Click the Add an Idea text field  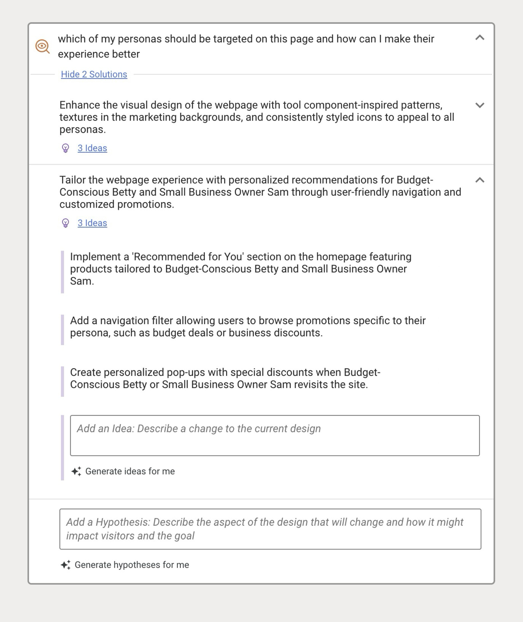click(275, 435)
